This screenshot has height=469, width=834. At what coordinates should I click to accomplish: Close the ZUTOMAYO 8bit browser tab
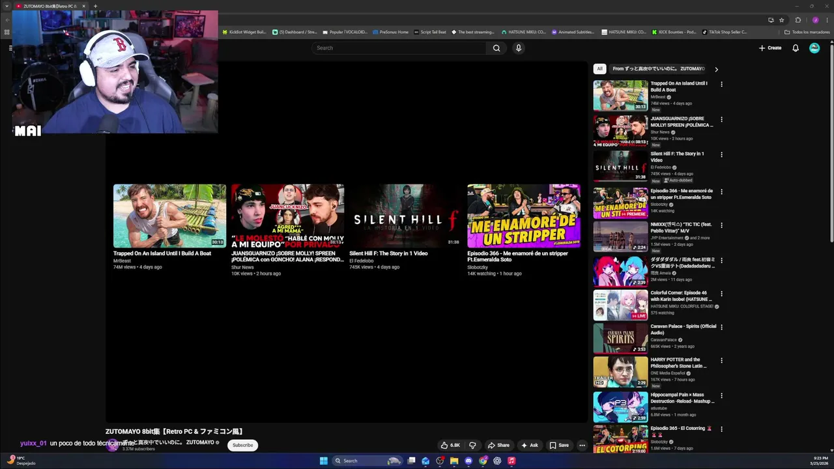pos(83,6)
